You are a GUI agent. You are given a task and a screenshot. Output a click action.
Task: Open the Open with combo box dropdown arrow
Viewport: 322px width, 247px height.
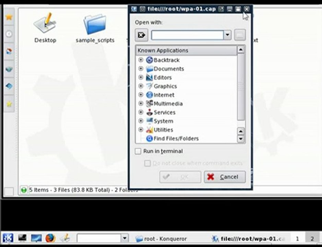tap(228, 35)
